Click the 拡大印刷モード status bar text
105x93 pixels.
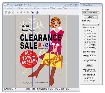[10, 89]
